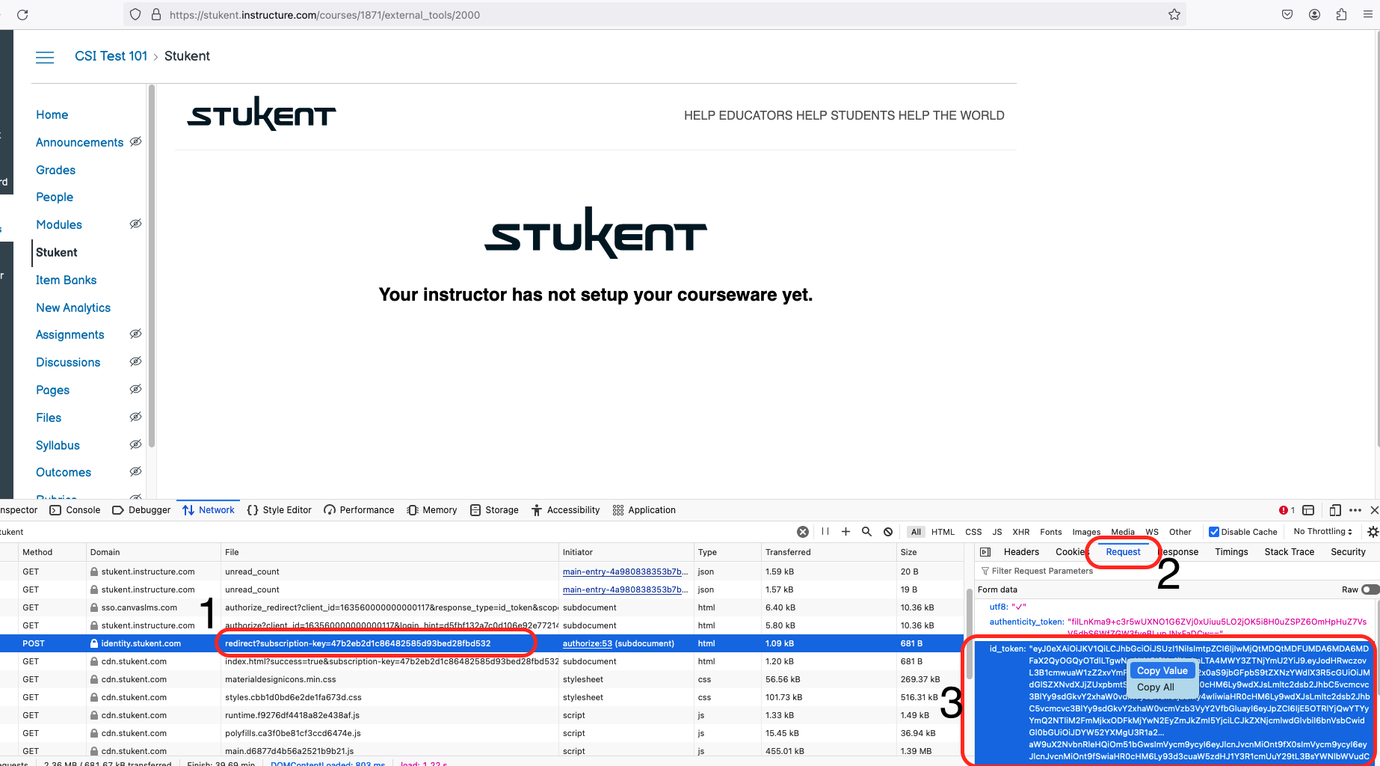Filter network requests by Fonts

pos(1050,532)
